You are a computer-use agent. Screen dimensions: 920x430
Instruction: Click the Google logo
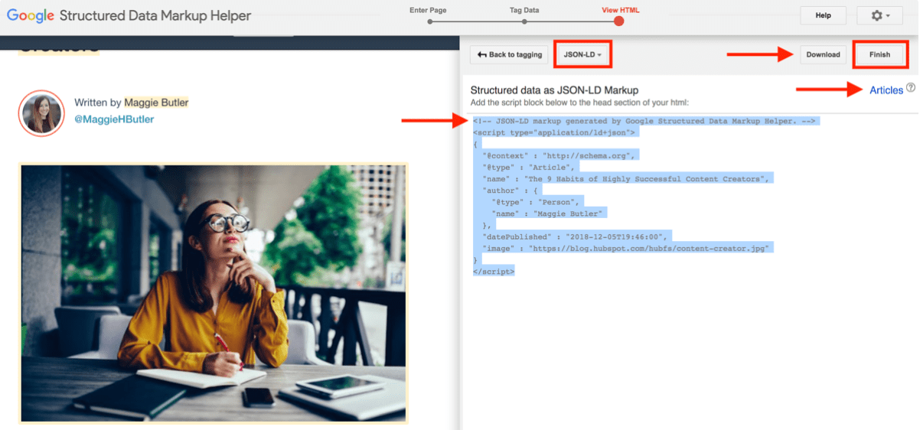[31, 15]
